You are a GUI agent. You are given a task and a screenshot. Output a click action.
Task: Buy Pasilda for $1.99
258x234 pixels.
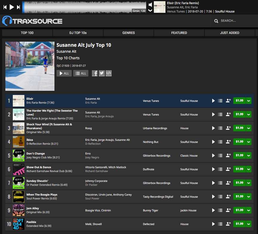(x=240, y=224)
